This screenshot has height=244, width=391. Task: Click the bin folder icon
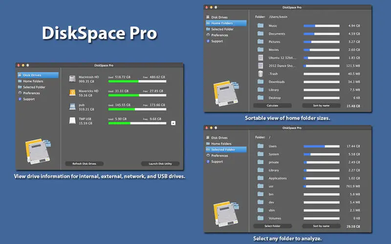point(261,194)
